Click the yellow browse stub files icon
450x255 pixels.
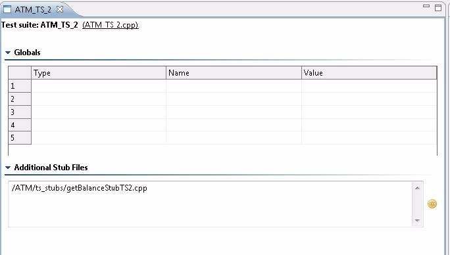432,204
